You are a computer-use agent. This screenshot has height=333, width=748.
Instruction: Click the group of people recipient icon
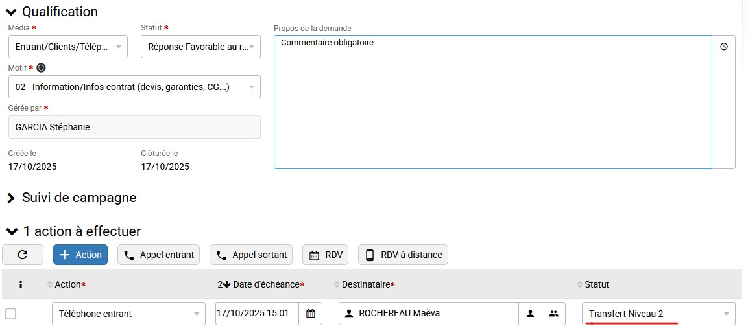click(553, 314)
